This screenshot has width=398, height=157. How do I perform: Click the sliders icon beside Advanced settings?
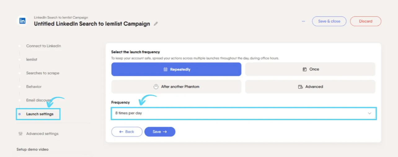pos(20,134)
